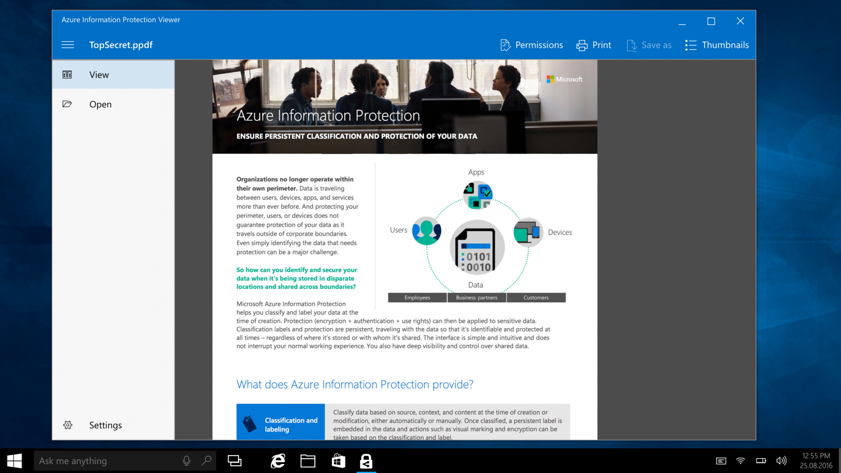Click the Save as toolbar button
Screen dimensions: 841x473
click(649, 45)
